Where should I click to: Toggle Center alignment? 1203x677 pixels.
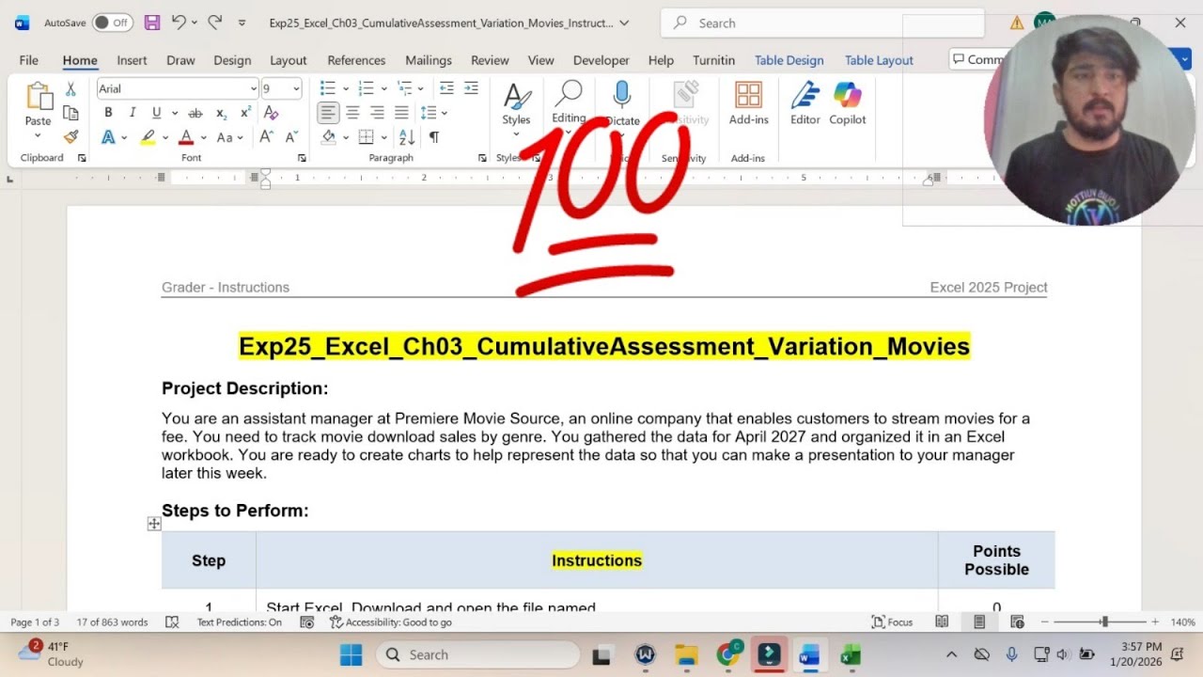(x=352, y=113)
